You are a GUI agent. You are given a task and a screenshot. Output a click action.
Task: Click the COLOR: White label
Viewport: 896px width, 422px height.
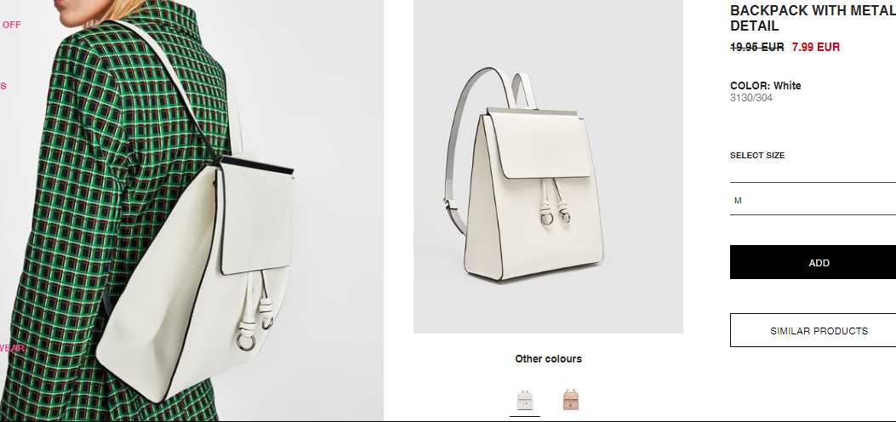click(x=765, y=86)
